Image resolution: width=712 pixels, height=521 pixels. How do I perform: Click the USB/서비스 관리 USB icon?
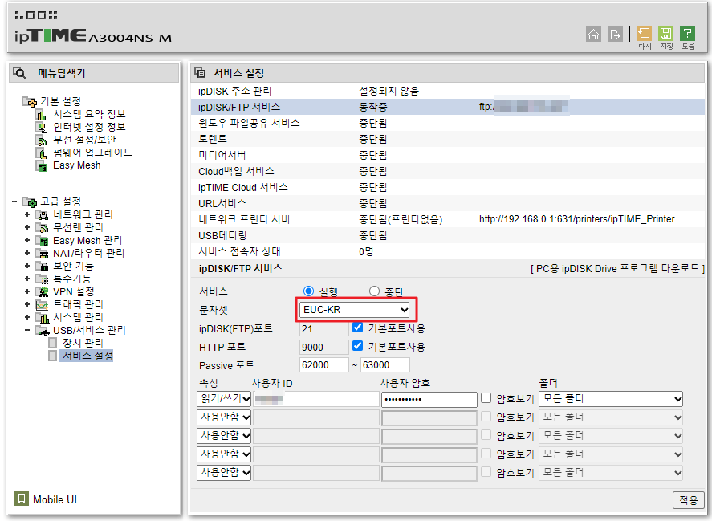(43, 330)
